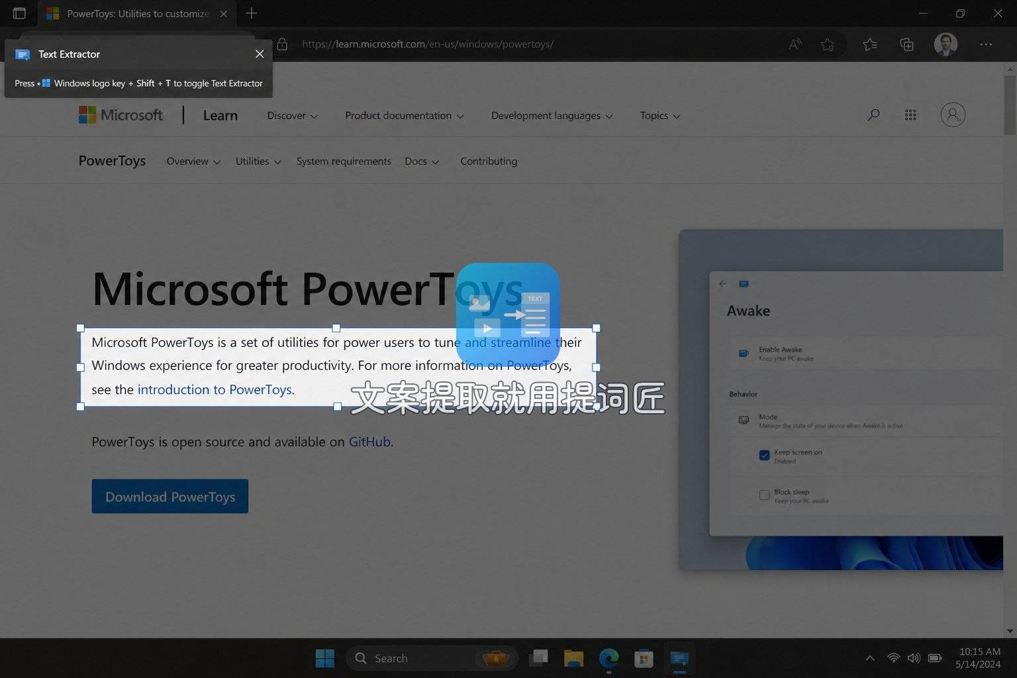Toggle Keep screen on checkbox
Screen dimensions: 1017x678
[x=764, y=455]
